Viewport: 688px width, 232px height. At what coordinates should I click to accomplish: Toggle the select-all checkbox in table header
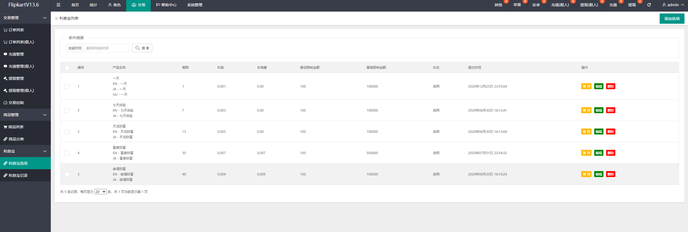[x=67, y=68]
